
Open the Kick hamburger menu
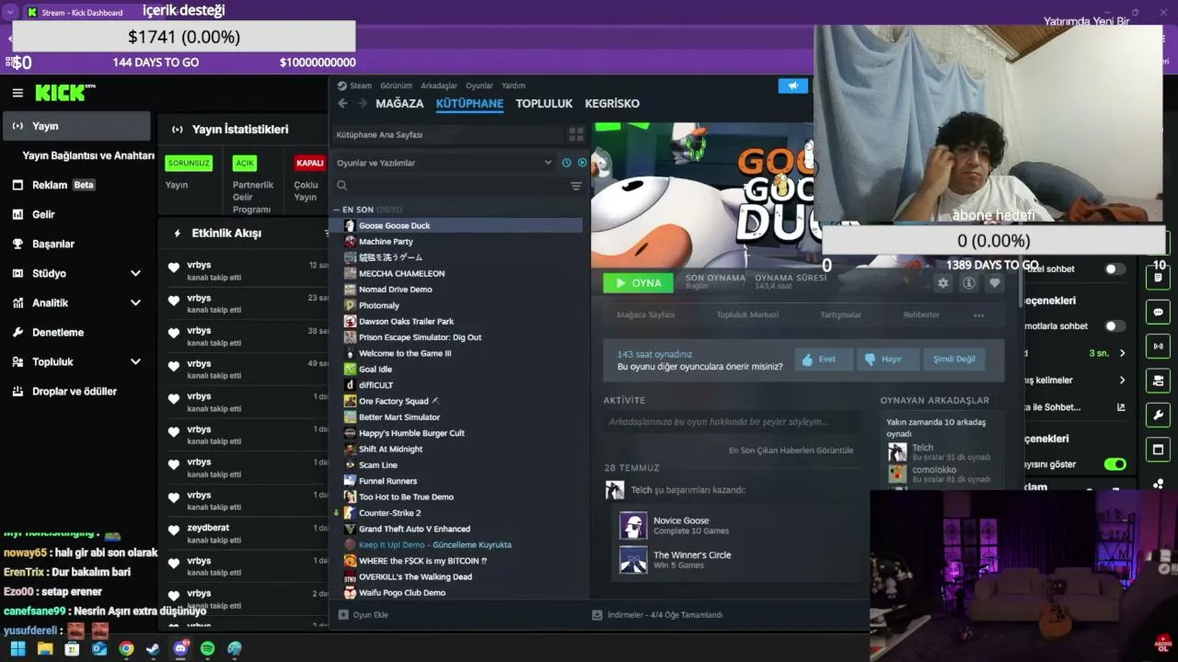tap(17, 93)
